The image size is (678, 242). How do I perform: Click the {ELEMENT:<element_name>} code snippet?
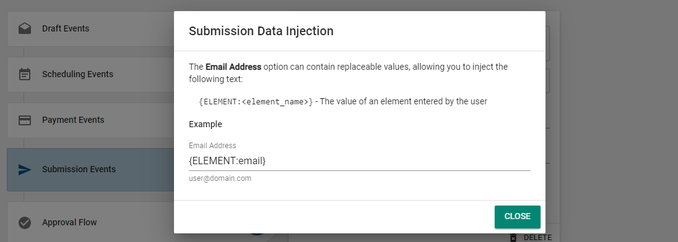pos(256,102)
